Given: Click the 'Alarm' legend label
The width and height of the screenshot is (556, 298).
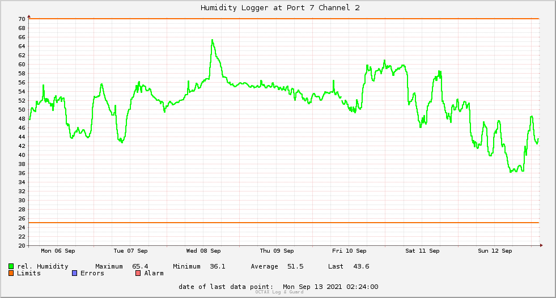Looking at the screenshot, I should [x=154, y=273].
